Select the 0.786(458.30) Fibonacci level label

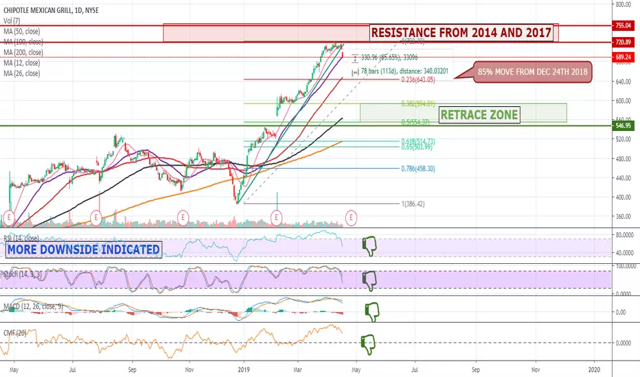tap(418, 169)
